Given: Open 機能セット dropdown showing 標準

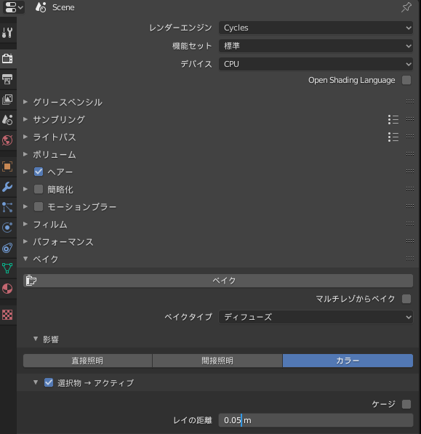Looking at the screenshot, I should click(x=316, y=46).
